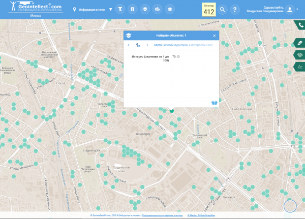Click the interest value 70.13
Image resolution: width=305 pixels, height=219 pixels.
[176, 57]
